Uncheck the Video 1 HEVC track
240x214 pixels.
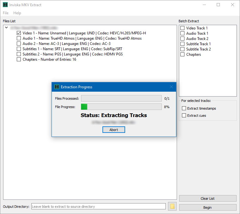19,33
